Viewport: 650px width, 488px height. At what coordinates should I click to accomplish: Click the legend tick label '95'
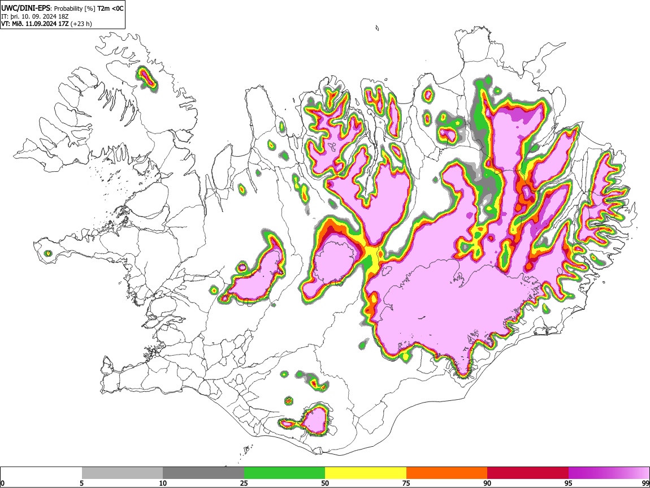point(569,483)
